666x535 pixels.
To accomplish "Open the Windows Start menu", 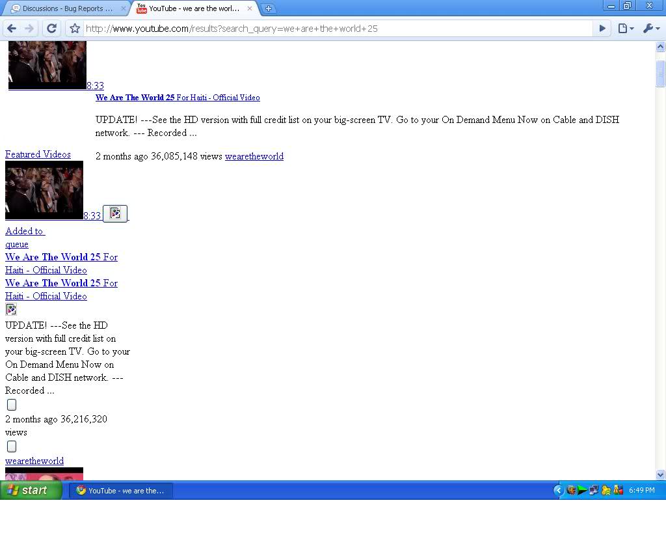I will [x=31, y=490].
